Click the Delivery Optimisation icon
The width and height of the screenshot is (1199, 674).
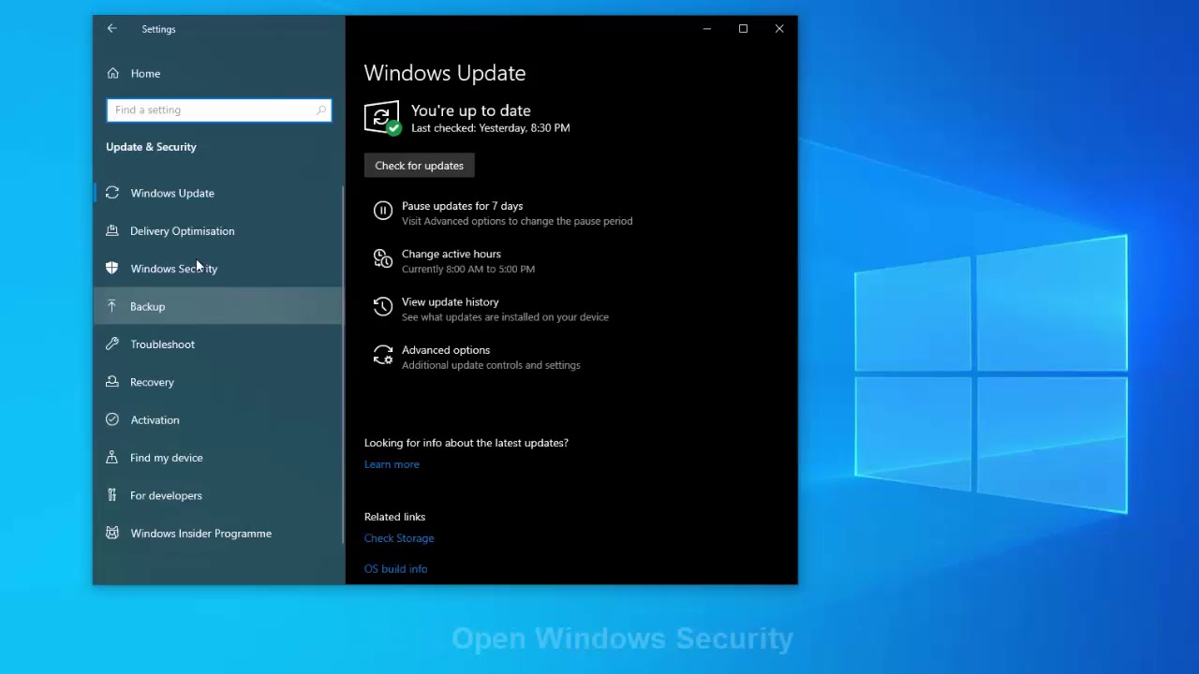[x=112, y=230]
